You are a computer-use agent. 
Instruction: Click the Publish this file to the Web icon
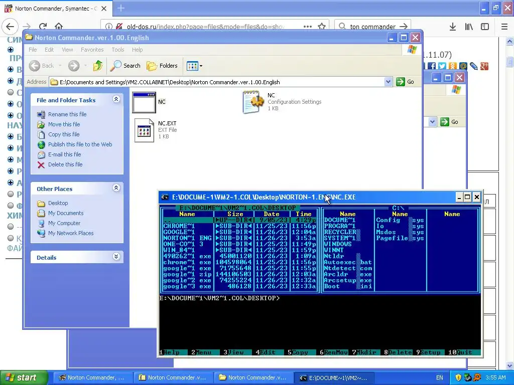coord(41,144)
